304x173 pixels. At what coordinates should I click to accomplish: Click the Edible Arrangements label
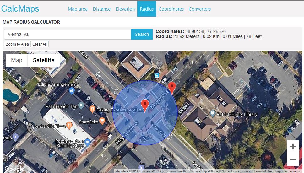click(x=58, y=84)
